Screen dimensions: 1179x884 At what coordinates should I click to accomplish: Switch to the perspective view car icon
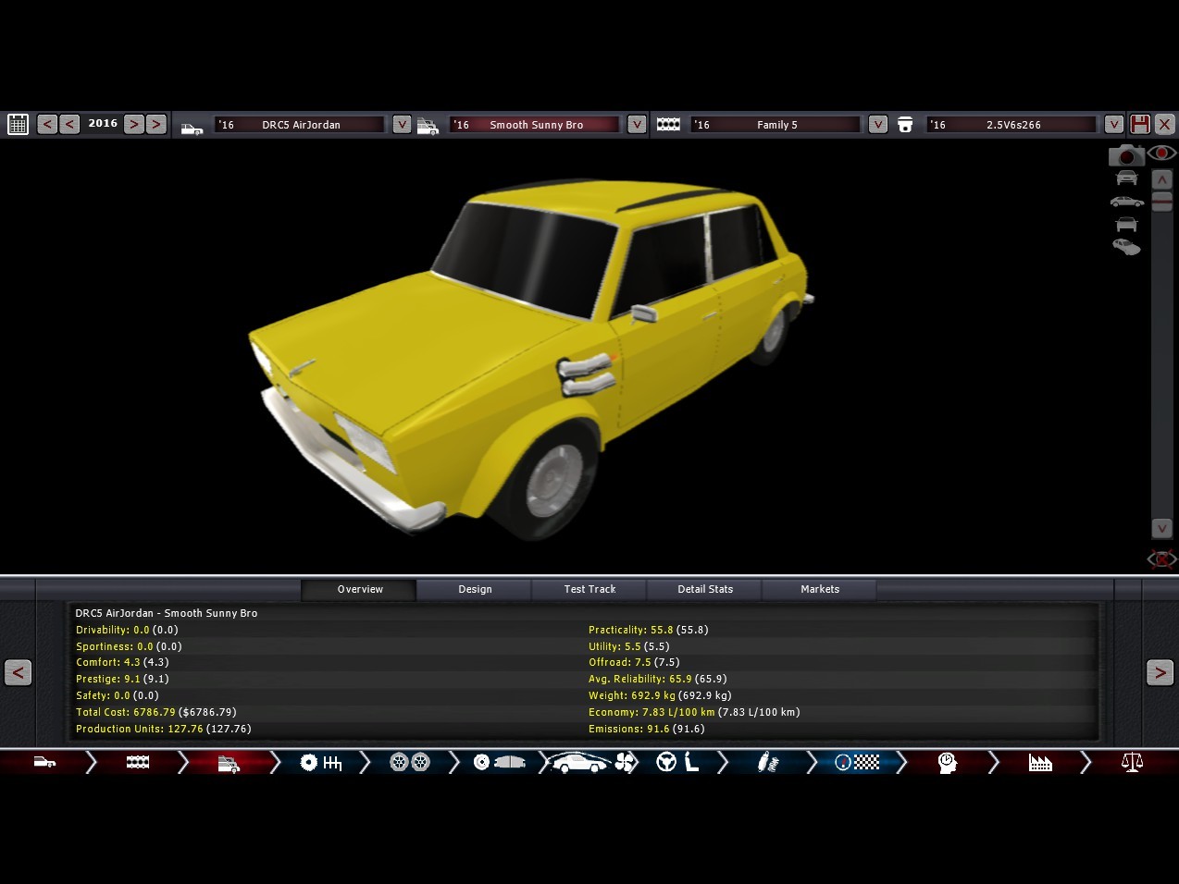pos(1126,247)
